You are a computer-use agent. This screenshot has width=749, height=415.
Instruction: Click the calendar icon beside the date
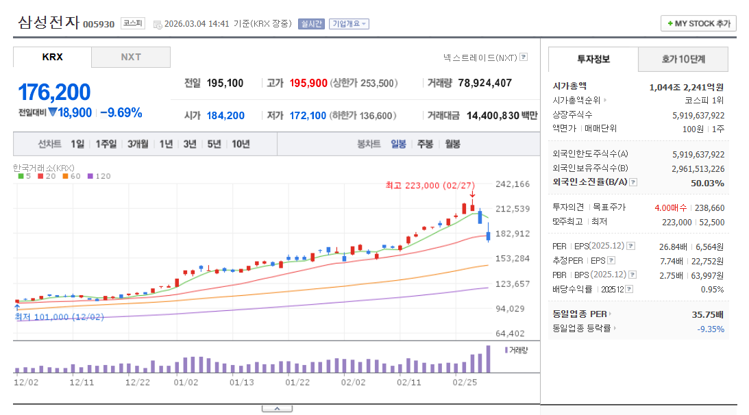point(157,25)
